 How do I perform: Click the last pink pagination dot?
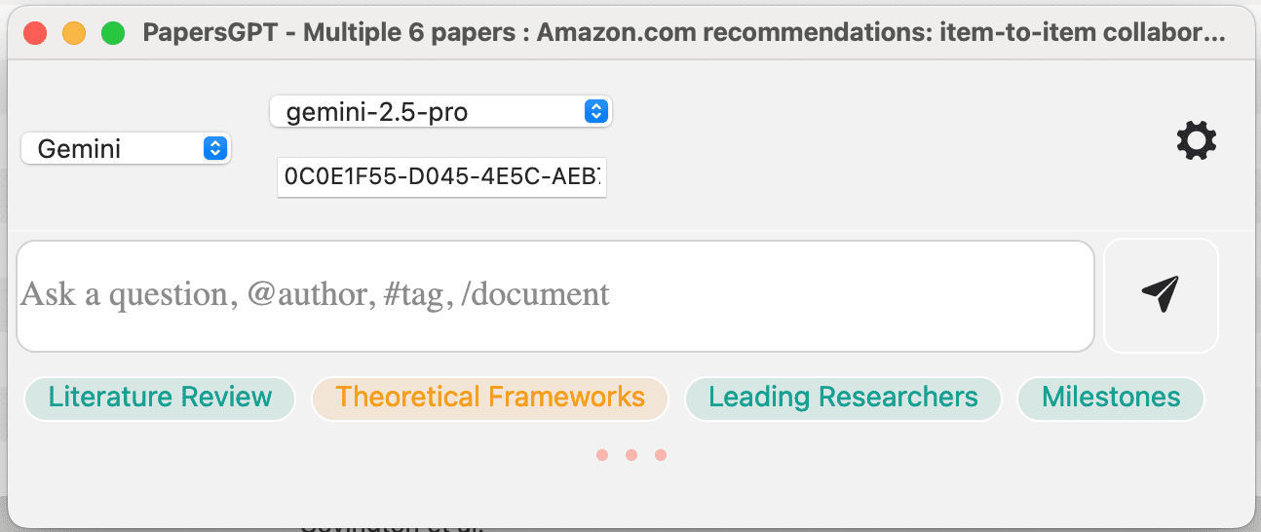[x=661, y=455]
